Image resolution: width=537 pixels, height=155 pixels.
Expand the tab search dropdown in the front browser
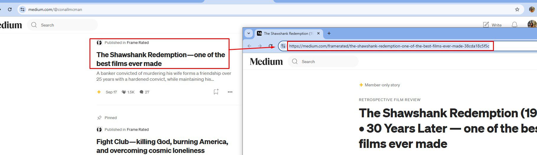point(249,33)
